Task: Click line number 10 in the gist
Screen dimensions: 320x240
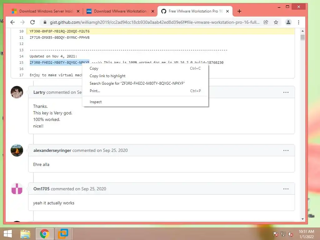Action: (x=21, y=31)
